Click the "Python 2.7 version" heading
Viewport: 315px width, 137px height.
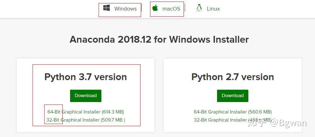coord(233,77)
